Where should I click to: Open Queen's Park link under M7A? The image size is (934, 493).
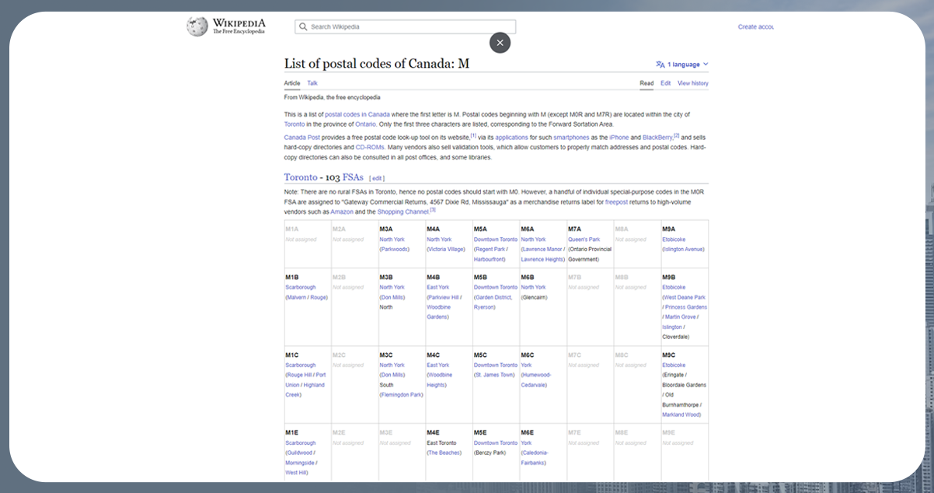tap(584, 240)
